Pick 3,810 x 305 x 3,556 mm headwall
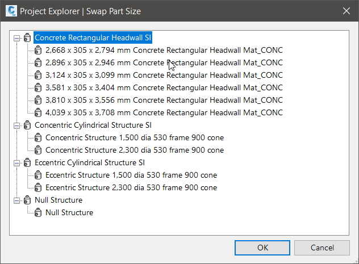Image resolution: width=359 pixels, height=264 pixels. (164, 100)
